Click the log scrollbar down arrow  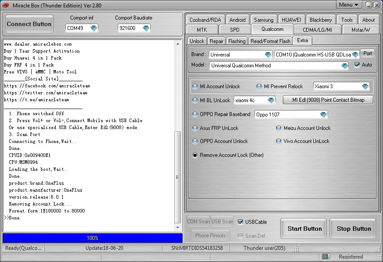point(178,228)
